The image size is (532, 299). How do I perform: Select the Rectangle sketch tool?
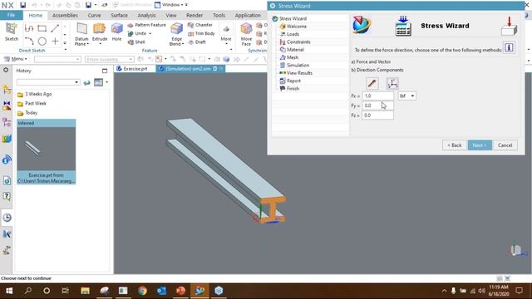click(42, 28)
